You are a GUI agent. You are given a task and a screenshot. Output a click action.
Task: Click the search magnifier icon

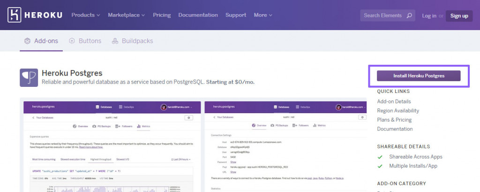(x=409, y=15)
